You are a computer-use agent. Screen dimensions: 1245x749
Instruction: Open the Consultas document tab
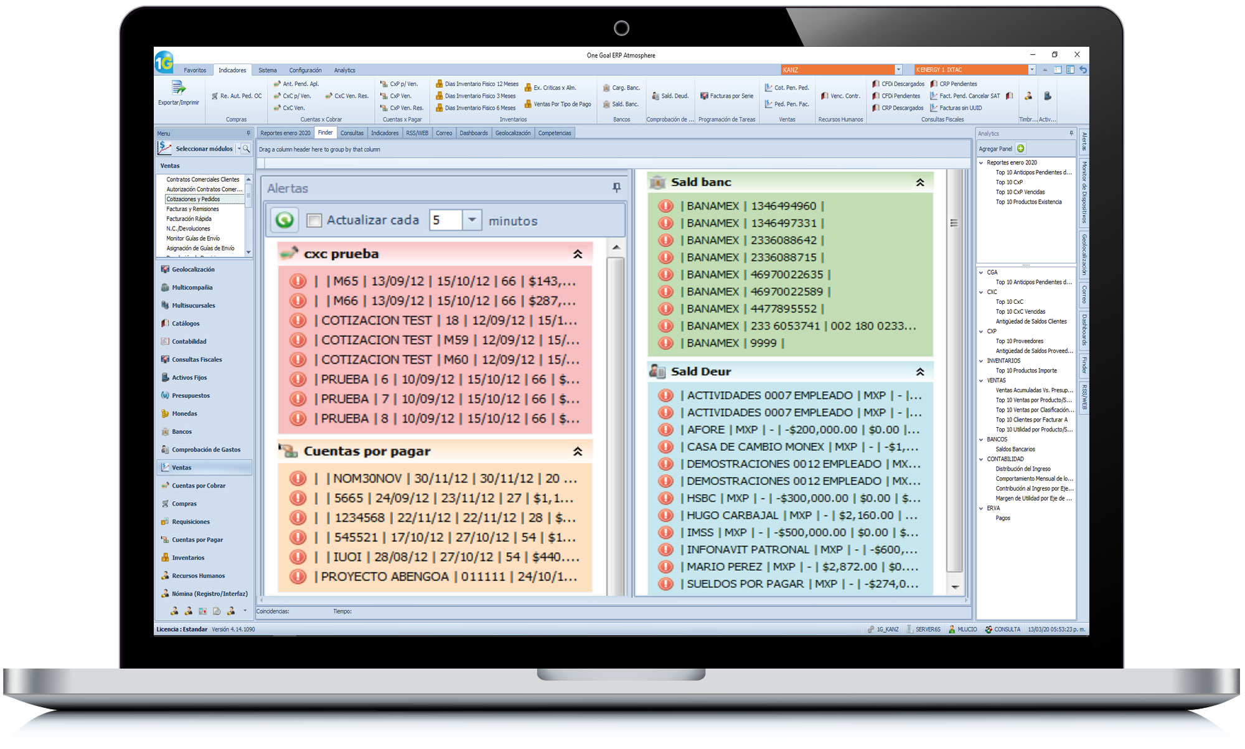[352, 133]
